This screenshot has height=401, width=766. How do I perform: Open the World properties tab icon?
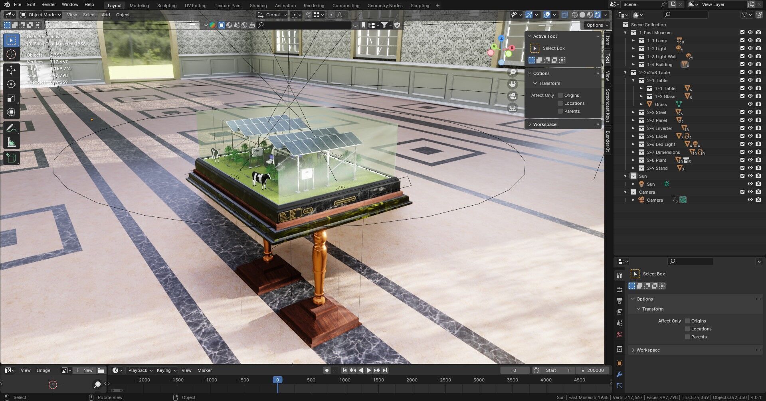[x=620, y=334]
